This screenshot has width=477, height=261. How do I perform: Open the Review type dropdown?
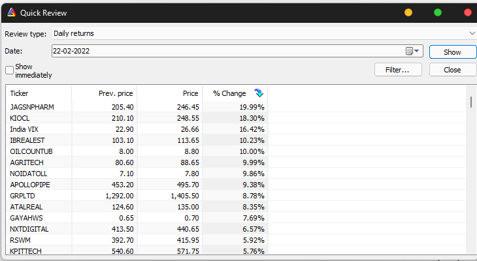coord(264,33)
